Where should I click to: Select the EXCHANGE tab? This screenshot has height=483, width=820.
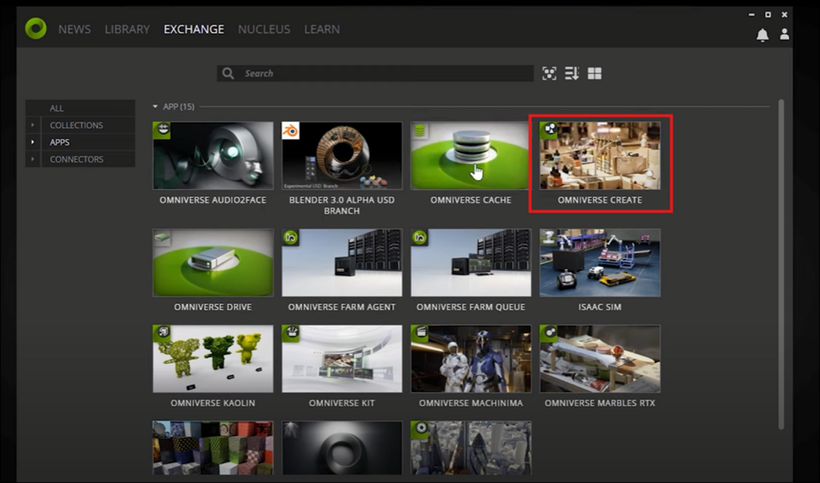(194, 29)
